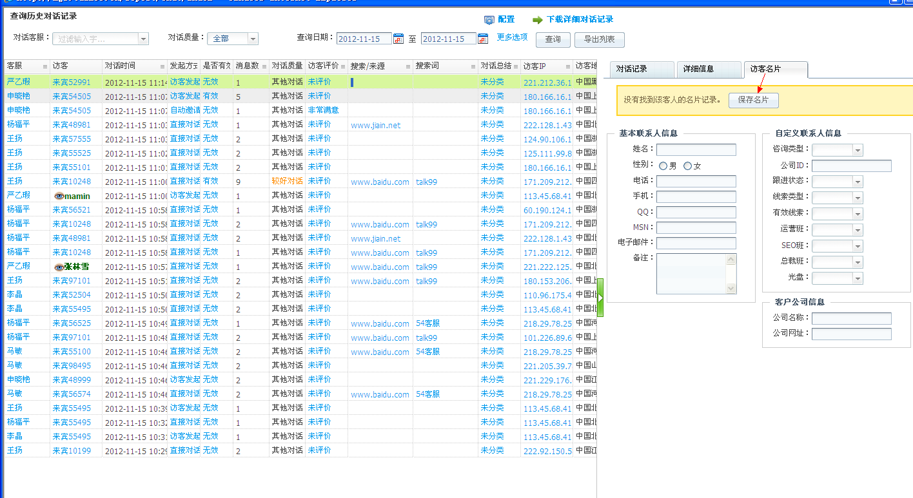This screenshot has height=498, width=913.
Task: Focus the 手机 input field
Action: (696, 197)
